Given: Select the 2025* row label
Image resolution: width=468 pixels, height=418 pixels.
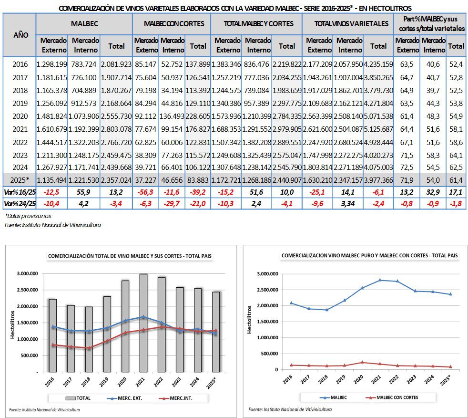Looking at the screenshot, I should (20, 179).
